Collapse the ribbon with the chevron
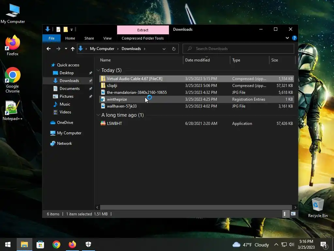 (287, 38)
